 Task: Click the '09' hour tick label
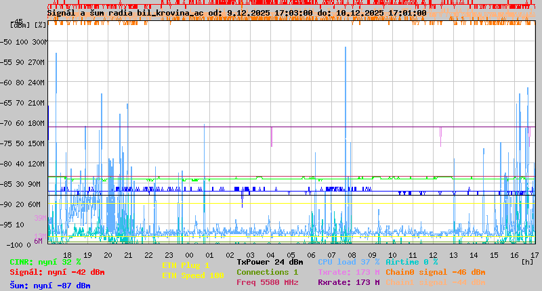(x=372, y=255)
